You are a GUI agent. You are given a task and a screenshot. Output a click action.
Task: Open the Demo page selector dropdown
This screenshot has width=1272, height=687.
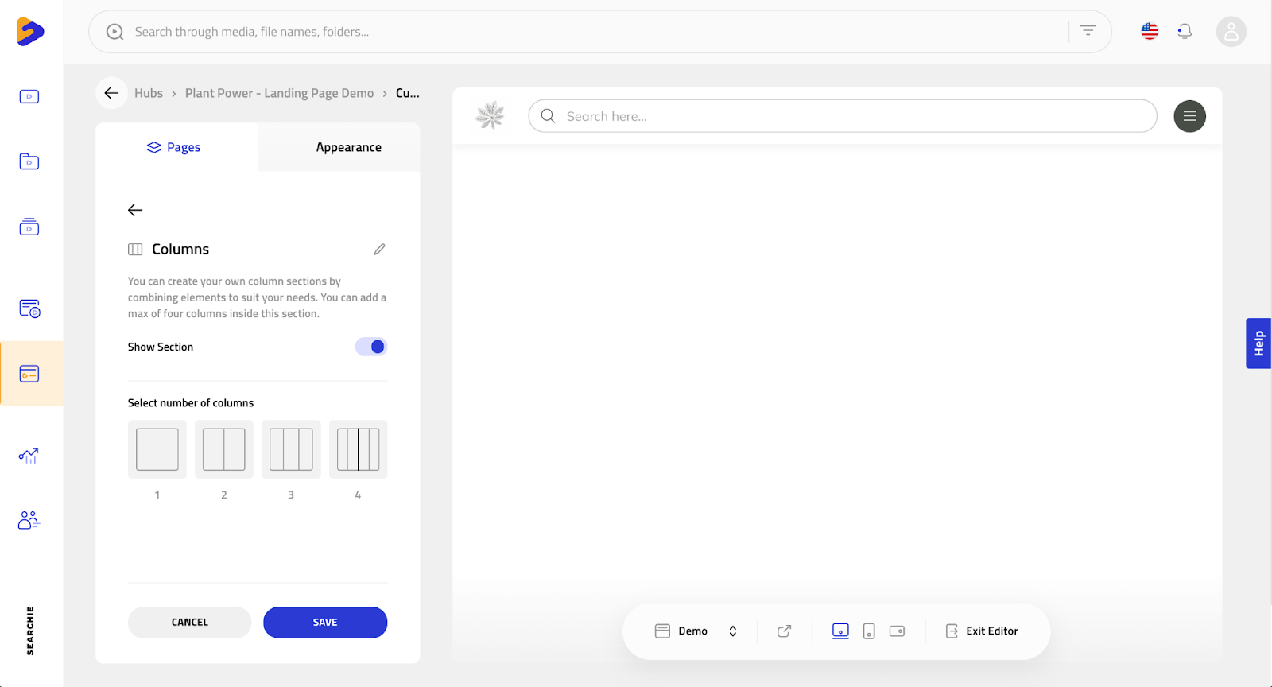click(x=696, y=631)
